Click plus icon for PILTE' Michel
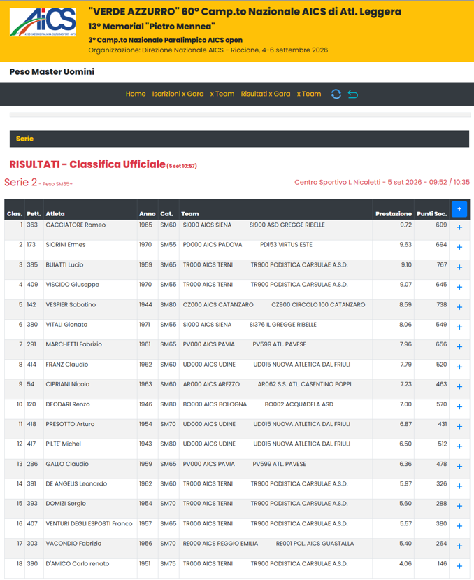The image size is (474, 580). tap(459, 446)
